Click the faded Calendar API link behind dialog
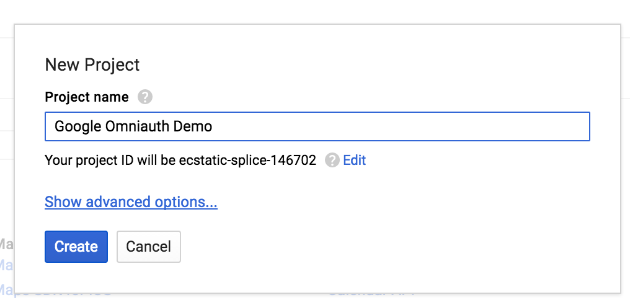Viewport: 630px width, 305px height. [x=371, y=292]
